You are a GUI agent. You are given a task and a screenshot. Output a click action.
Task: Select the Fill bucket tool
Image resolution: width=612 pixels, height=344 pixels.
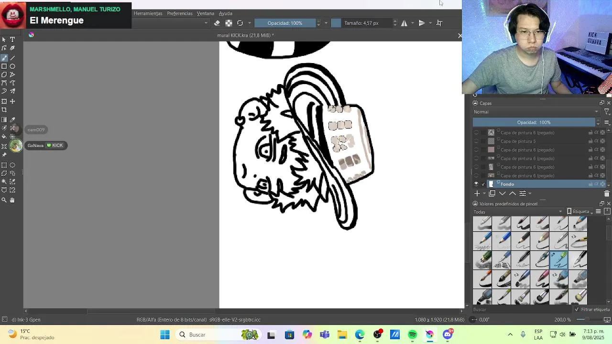(4, 137)
